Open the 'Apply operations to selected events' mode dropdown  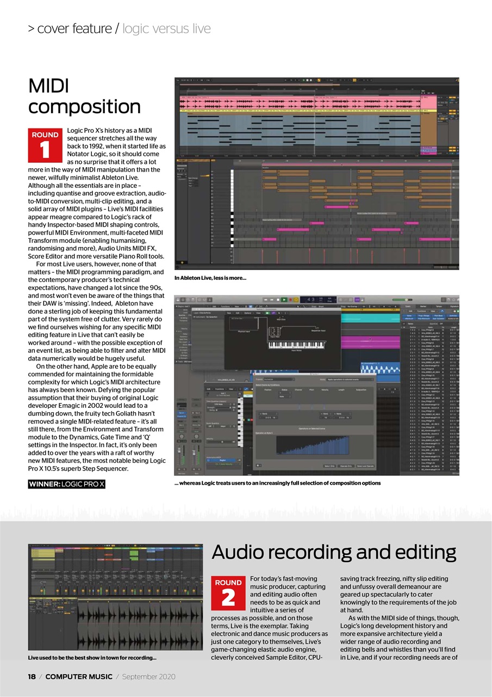pos(350,379)
